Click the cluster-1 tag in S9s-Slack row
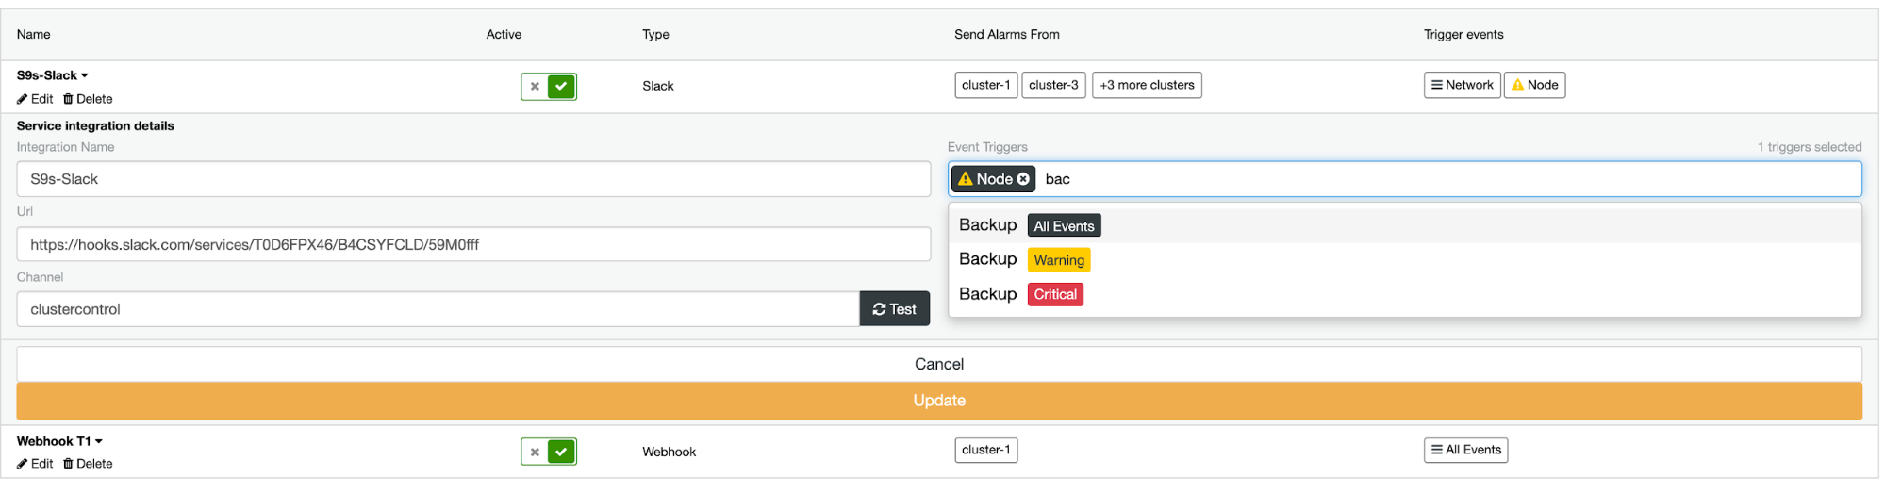Viewport: 1885px width, 494px height. click(x=985, y=85)
